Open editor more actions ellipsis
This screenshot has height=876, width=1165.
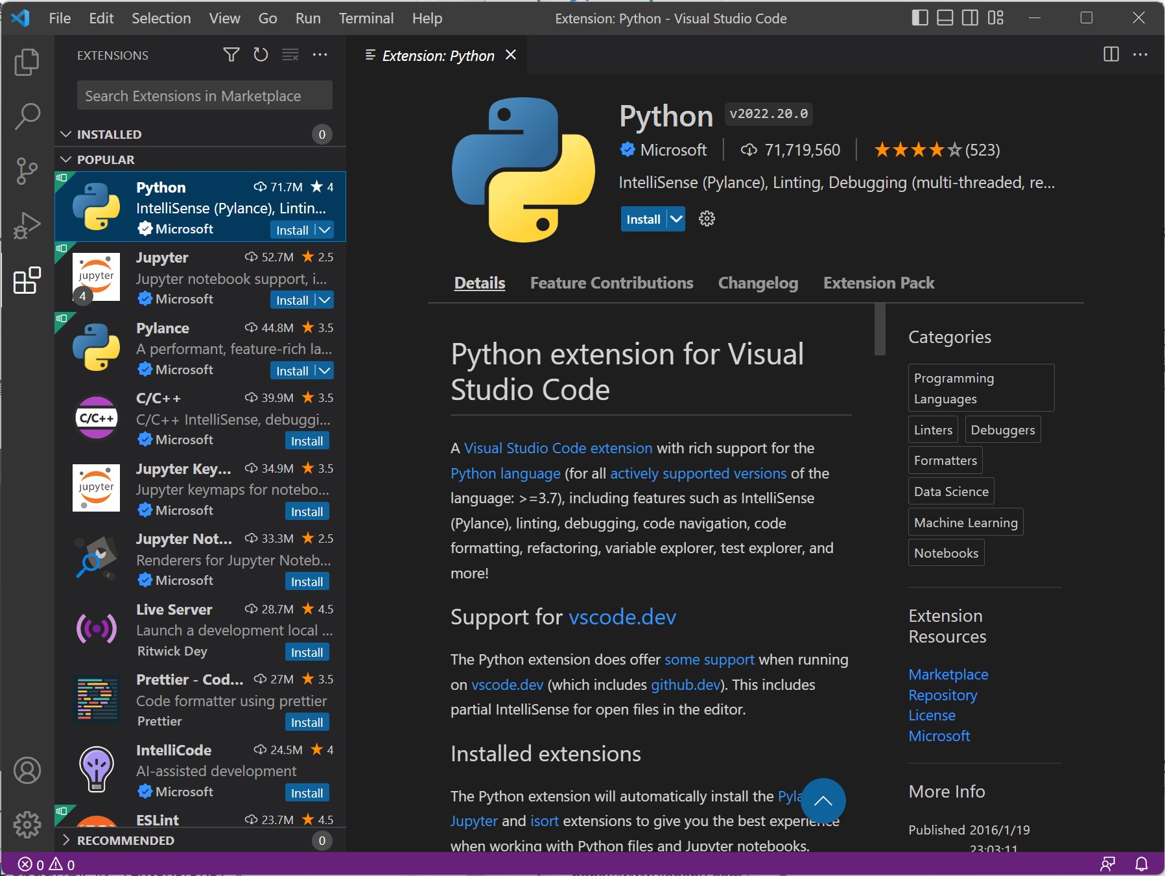[x=1140, y=54]
